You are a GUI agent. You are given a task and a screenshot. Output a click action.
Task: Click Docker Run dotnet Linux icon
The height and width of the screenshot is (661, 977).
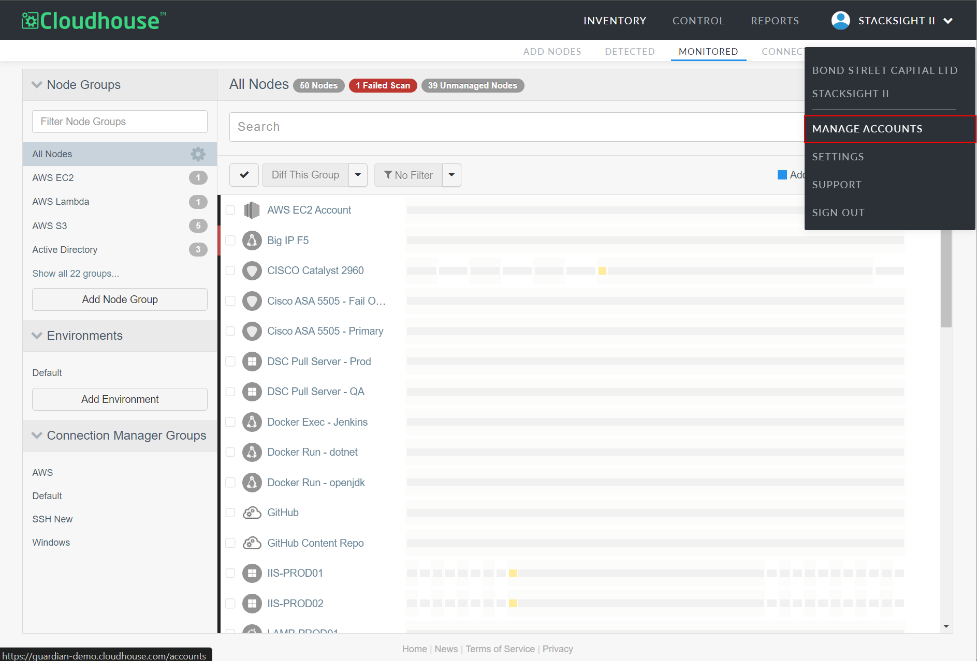[x=252, y=452]
